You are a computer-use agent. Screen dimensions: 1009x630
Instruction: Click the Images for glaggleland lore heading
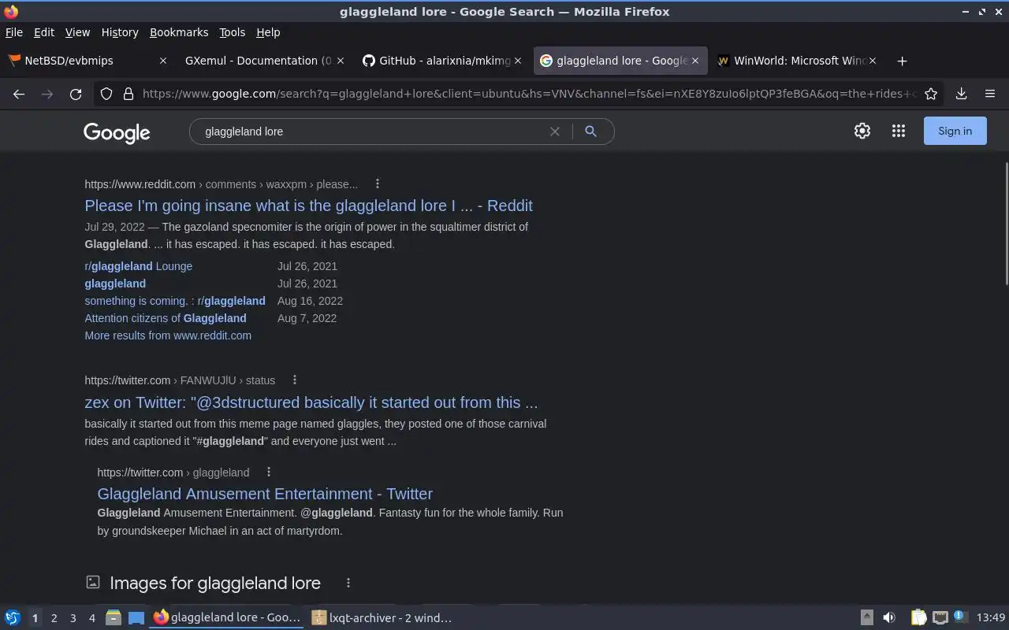(215, 583)
